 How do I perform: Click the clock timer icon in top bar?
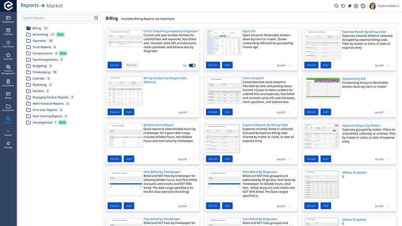click(x=363, y=6)
